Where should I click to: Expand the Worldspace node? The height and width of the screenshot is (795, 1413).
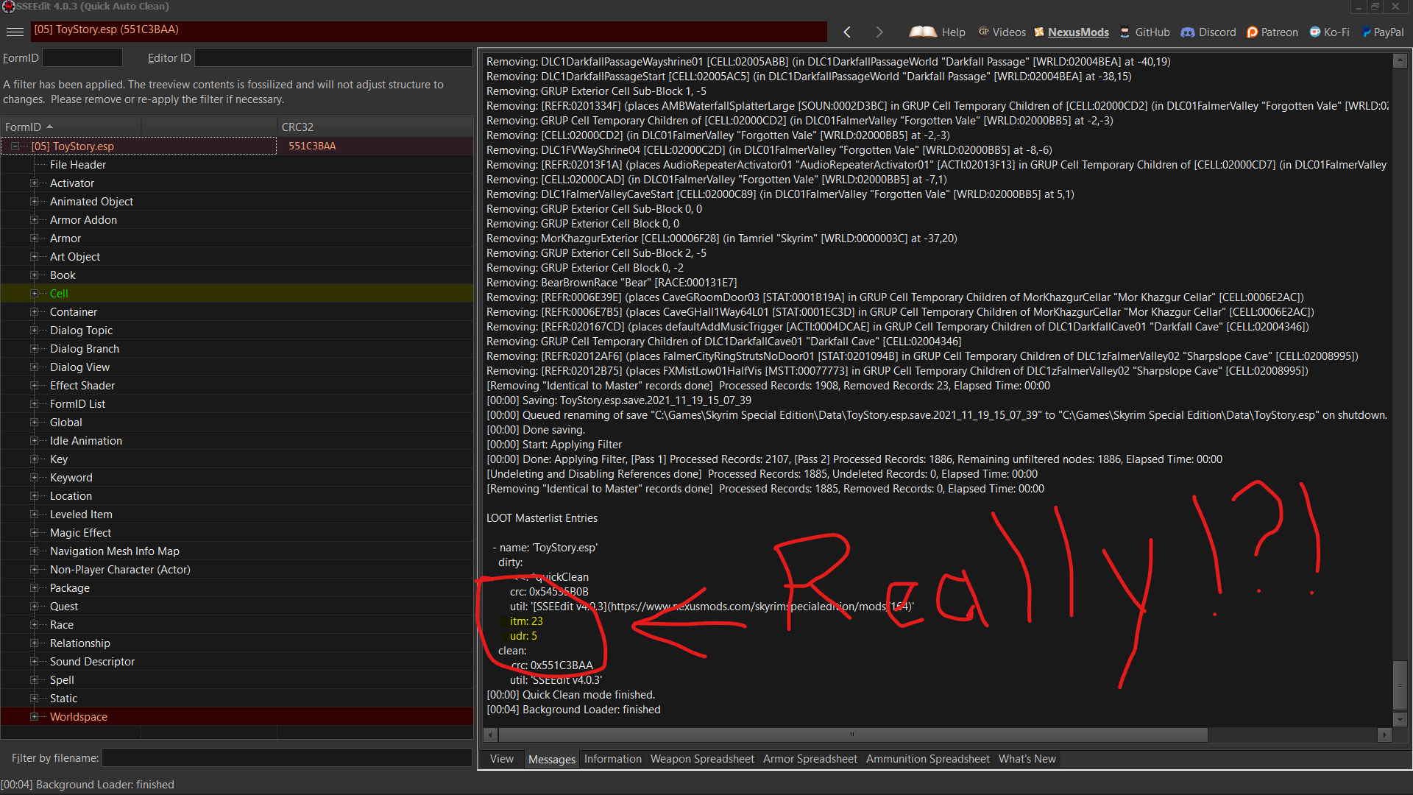tap(34, 716)
